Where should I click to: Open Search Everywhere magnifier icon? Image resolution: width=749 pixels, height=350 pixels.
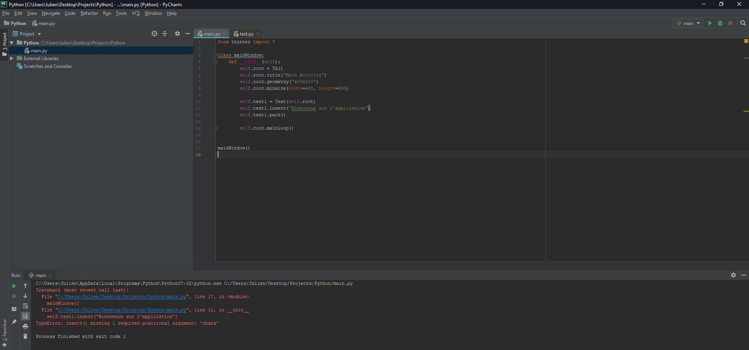tap(743, 23)
